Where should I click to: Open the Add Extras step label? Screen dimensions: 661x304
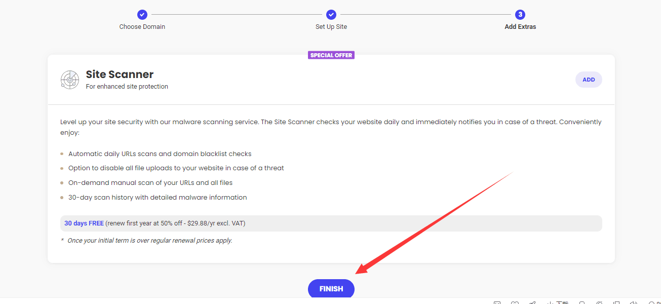520,26
